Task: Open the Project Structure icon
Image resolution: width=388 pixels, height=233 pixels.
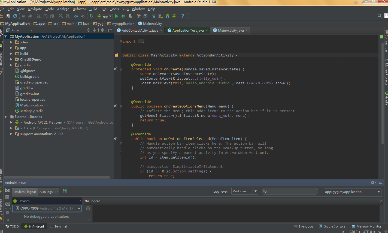Action: point(145,16)
